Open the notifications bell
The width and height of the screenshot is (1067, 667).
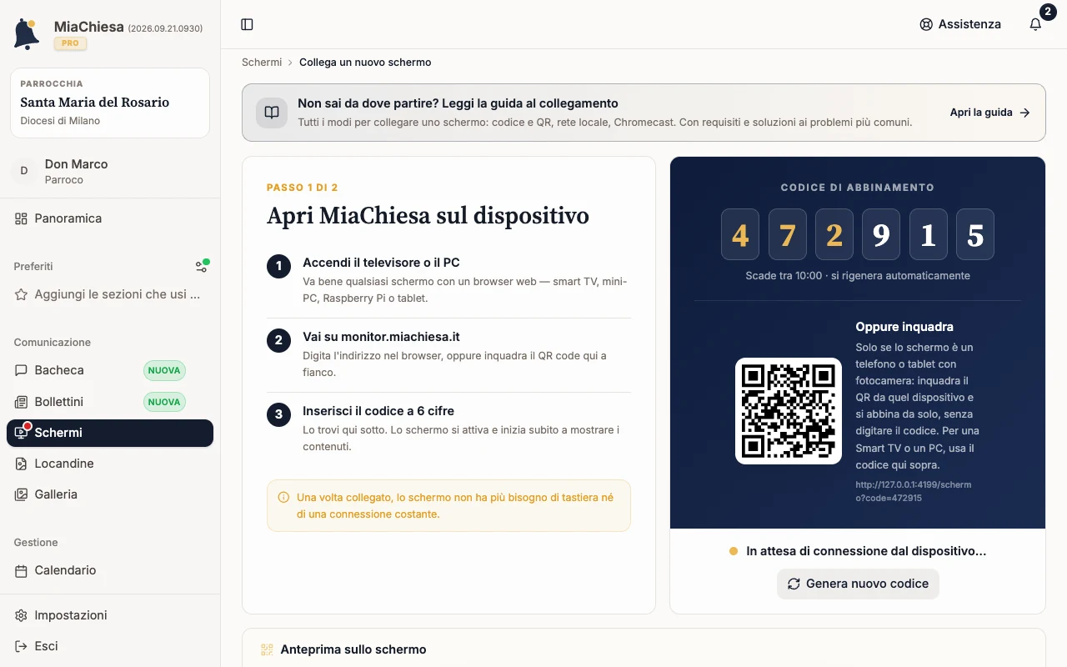[1035, 24]
